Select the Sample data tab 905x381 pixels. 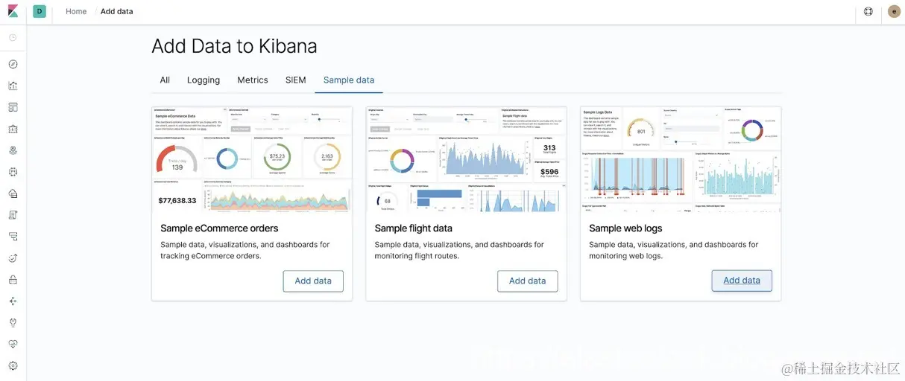point(349,80)
